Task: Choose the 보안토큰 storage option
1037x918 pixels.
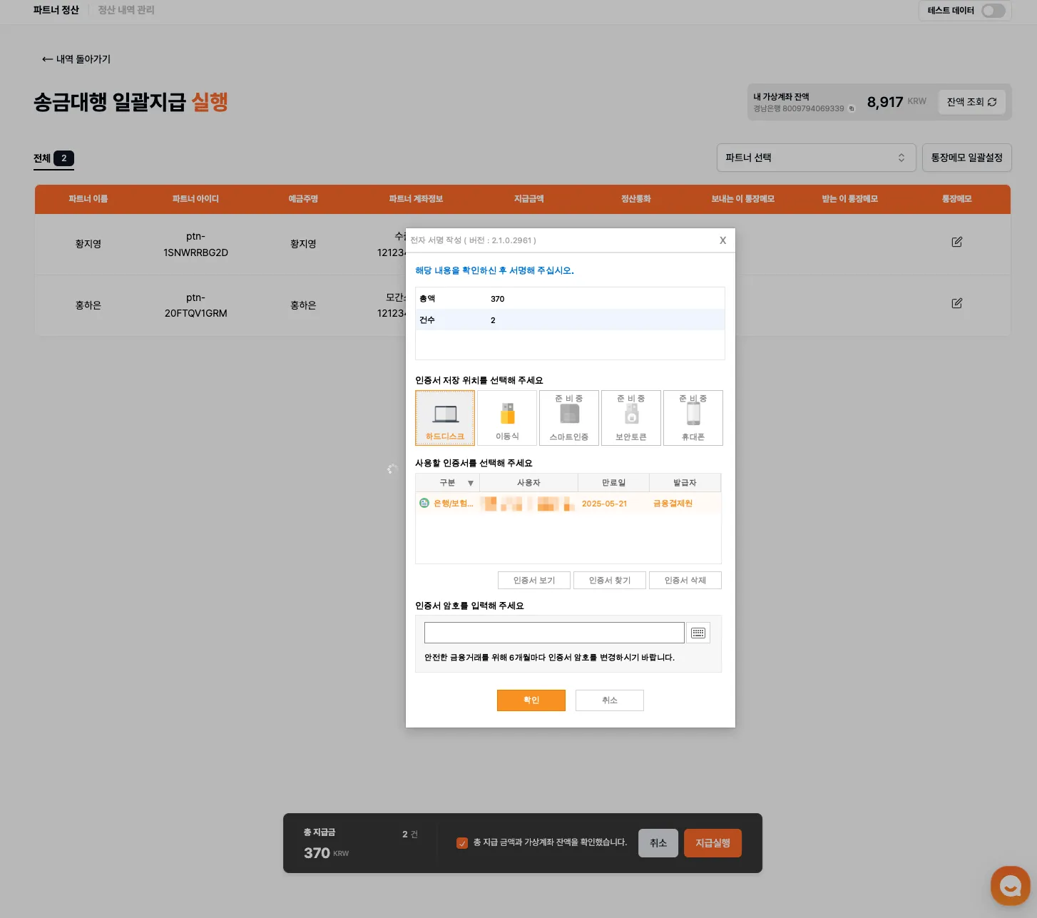Action: (x=630, y=417)
